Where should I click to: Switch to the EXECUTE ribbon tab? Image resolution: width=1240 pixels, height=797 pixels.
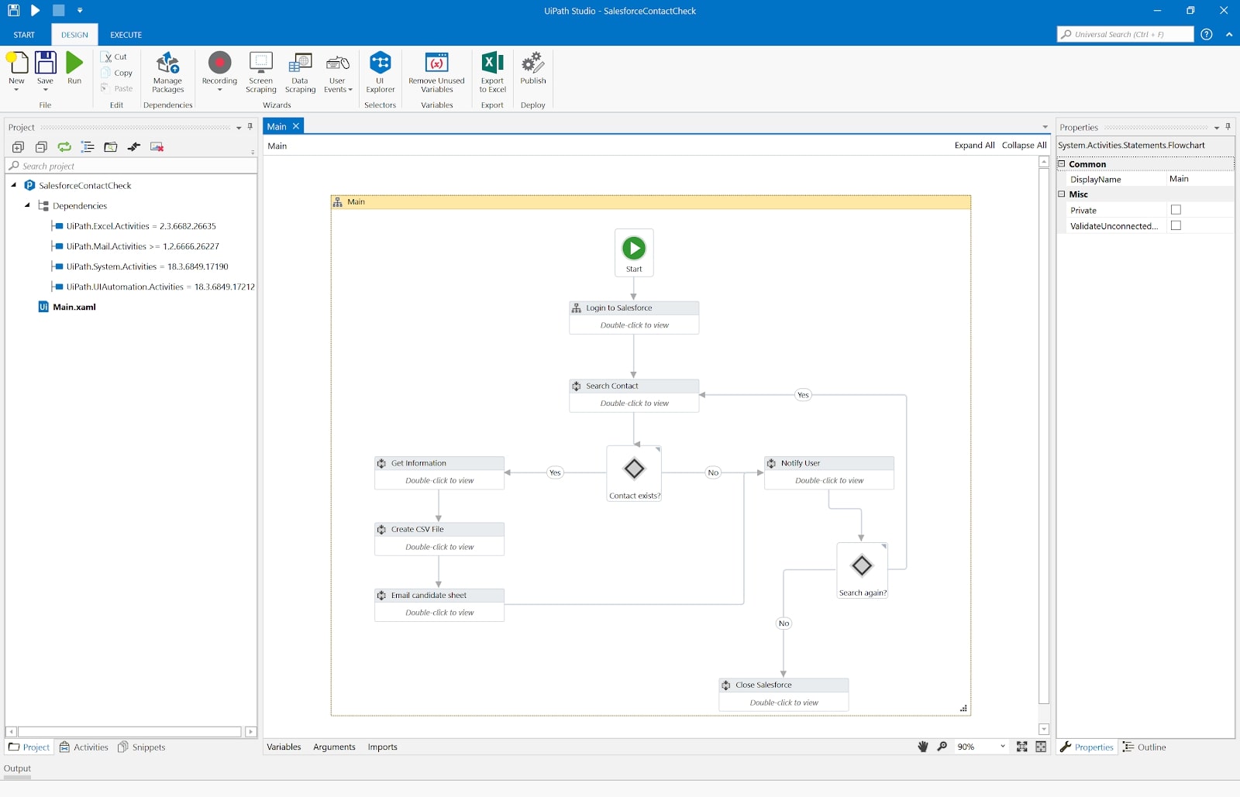126,34
